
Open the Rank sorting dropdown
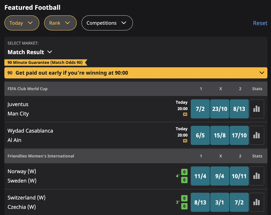tap(60, 23)
